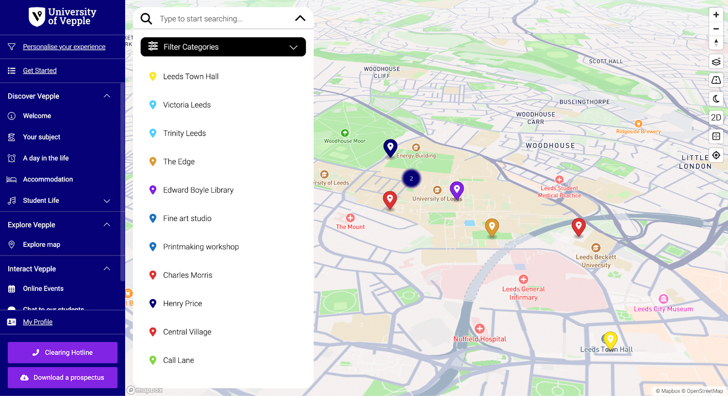The width and height of the screenshot is (728, 396).
Task: Zoom out on the map
Action: point(716,29)
